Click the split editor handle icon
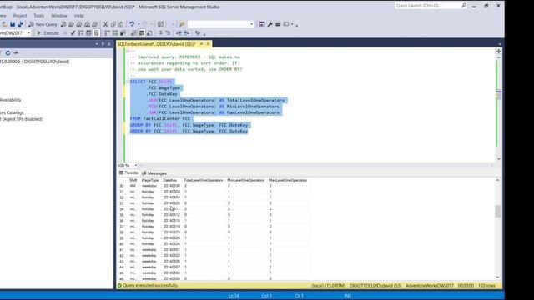This screenshot has height=300, width=534. (x=498, y=51)
